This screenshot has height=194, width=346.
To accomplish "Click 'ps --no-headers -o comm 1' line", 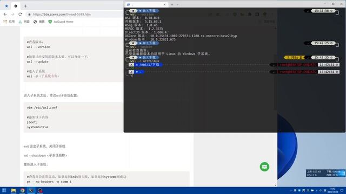I will (x=49, y=182).
